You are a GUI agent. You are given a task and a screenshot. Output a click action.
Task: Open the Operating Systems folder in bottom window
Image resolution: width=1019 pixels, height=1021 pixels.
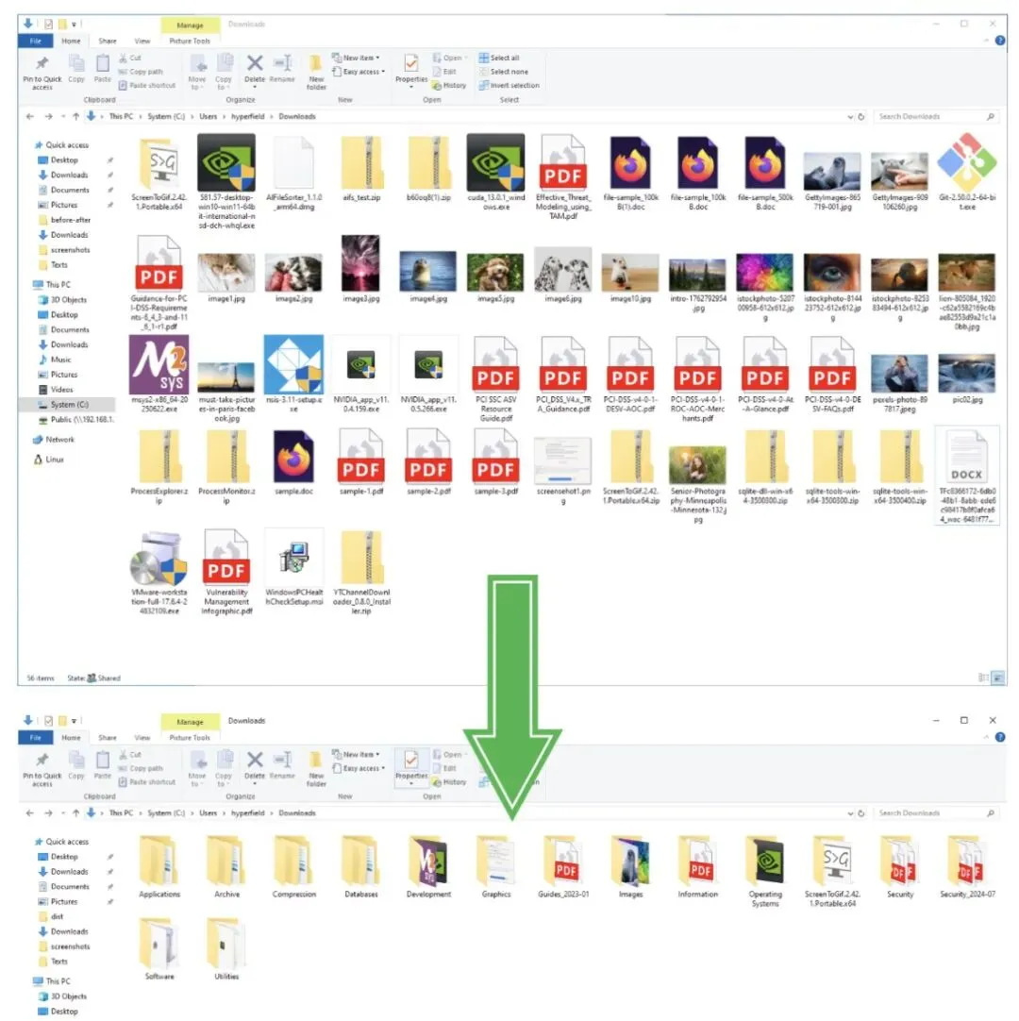click(x=765, y=862)
